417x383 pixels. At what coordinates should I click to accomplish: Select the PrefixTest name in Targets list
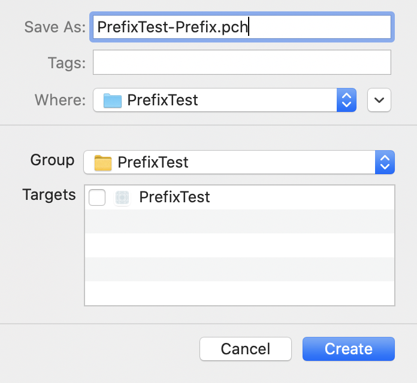(174, 197)
